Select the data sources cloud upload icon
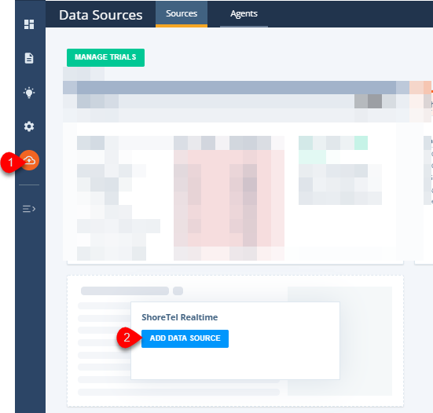 [x=29, y=160]
